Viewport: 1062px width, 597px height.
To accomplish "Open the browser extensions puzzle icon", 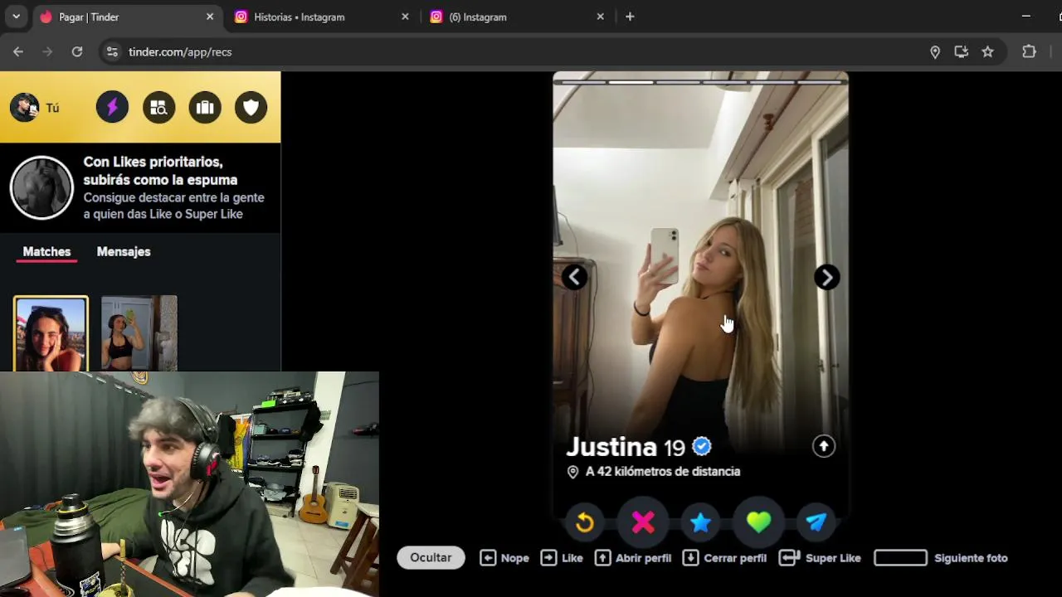I will [x=1029, y=51].
